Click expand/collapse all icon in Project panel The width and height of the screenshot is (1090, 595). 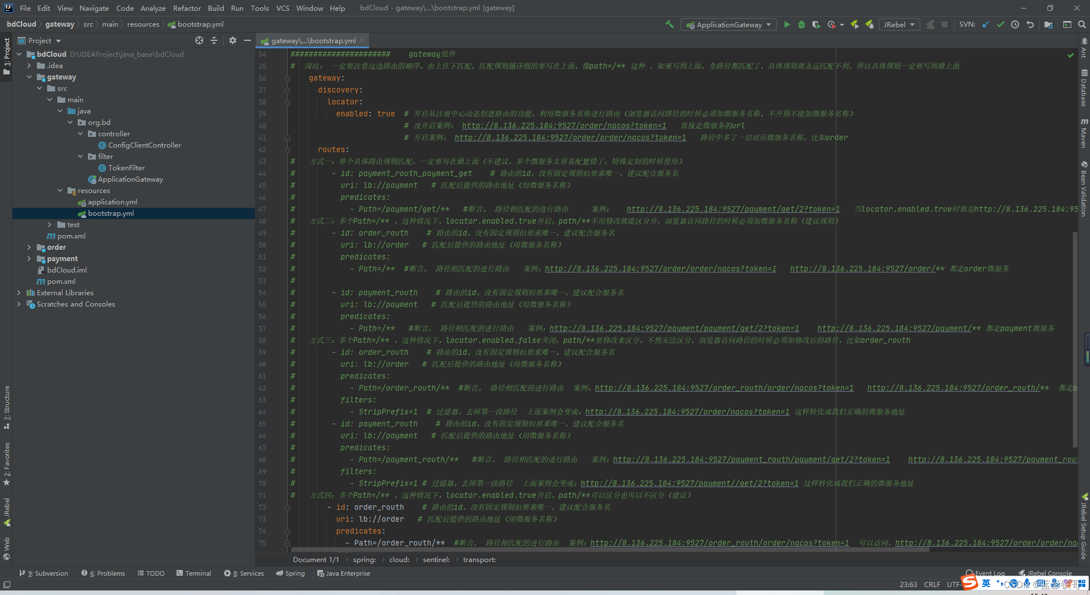(x=214, y=40)
